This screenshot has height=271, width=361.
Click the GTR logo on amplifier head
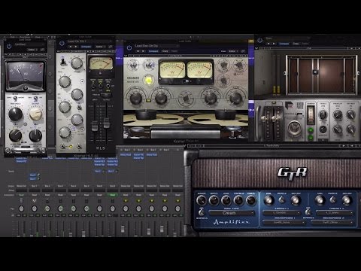pyautogui.click(x=292, y=172)
